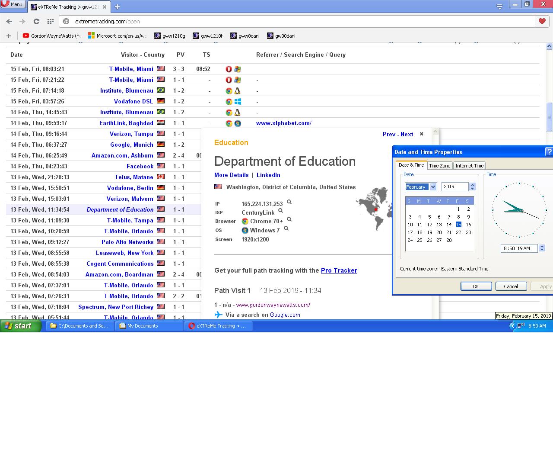Add a bookmark with the bookmarks-bar plus
Viewport: 553px width, 476px height.
(x=8, y=36)
